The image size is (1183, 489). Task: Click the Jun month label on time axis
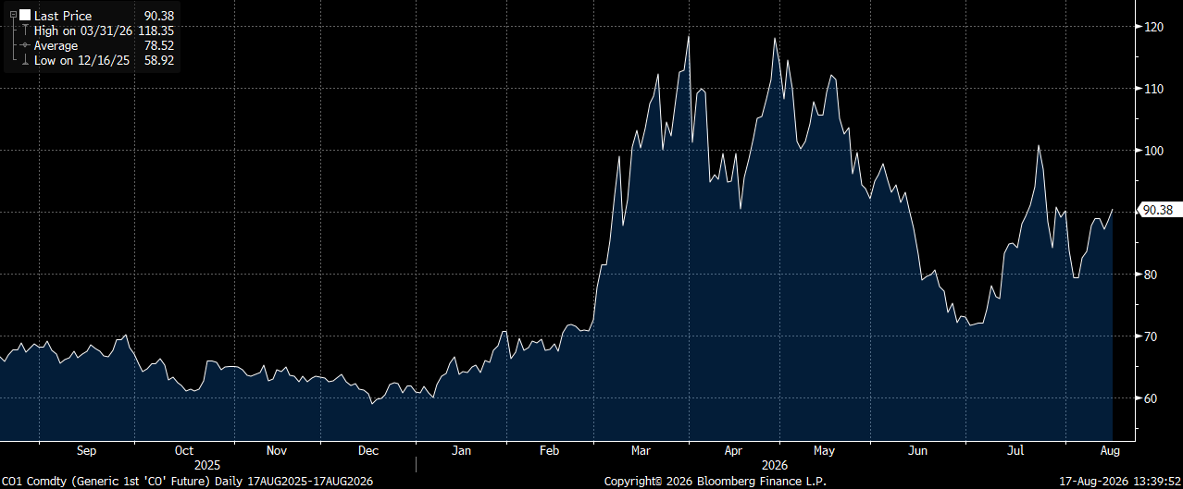[x=918, y=451]
